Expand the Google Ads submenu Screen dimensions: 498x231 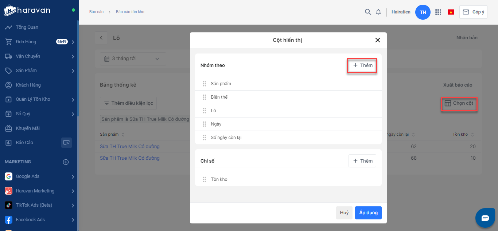[73, 176]
